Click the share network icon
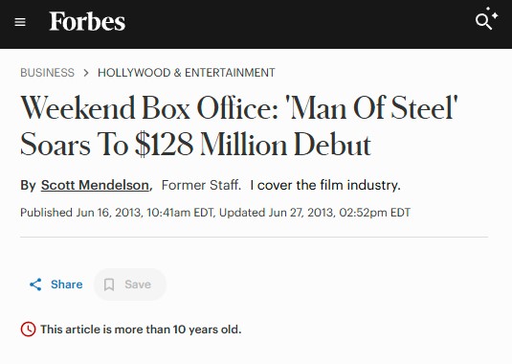The height and width of the screenshot is (364, 512). click(35, 284)
